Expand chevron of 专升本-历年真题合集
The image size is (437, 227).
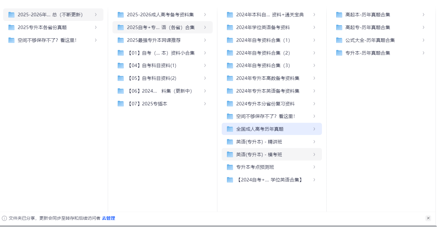click(423, 53)
